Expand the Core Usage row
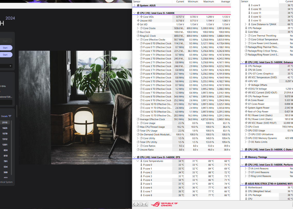 pos(138,123)
